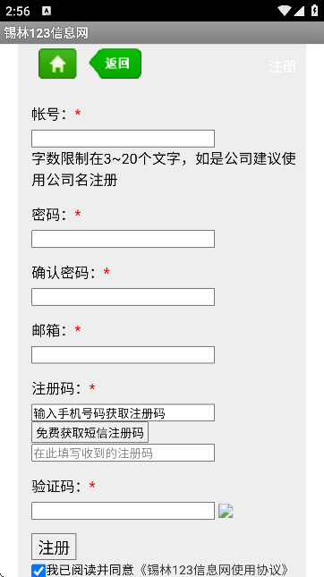Click the 注册 submit button
Image resolution: width=324 pixels, height=577 pixels.
54,547
